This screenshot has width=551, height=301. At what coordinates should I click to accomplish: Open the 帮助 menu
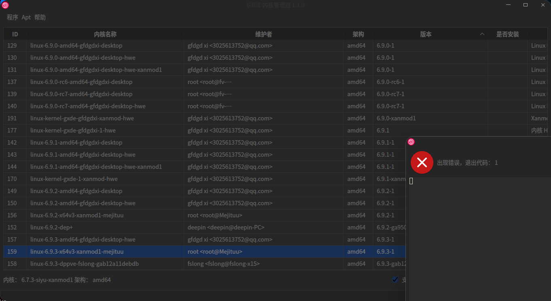[x=40, y=17]
